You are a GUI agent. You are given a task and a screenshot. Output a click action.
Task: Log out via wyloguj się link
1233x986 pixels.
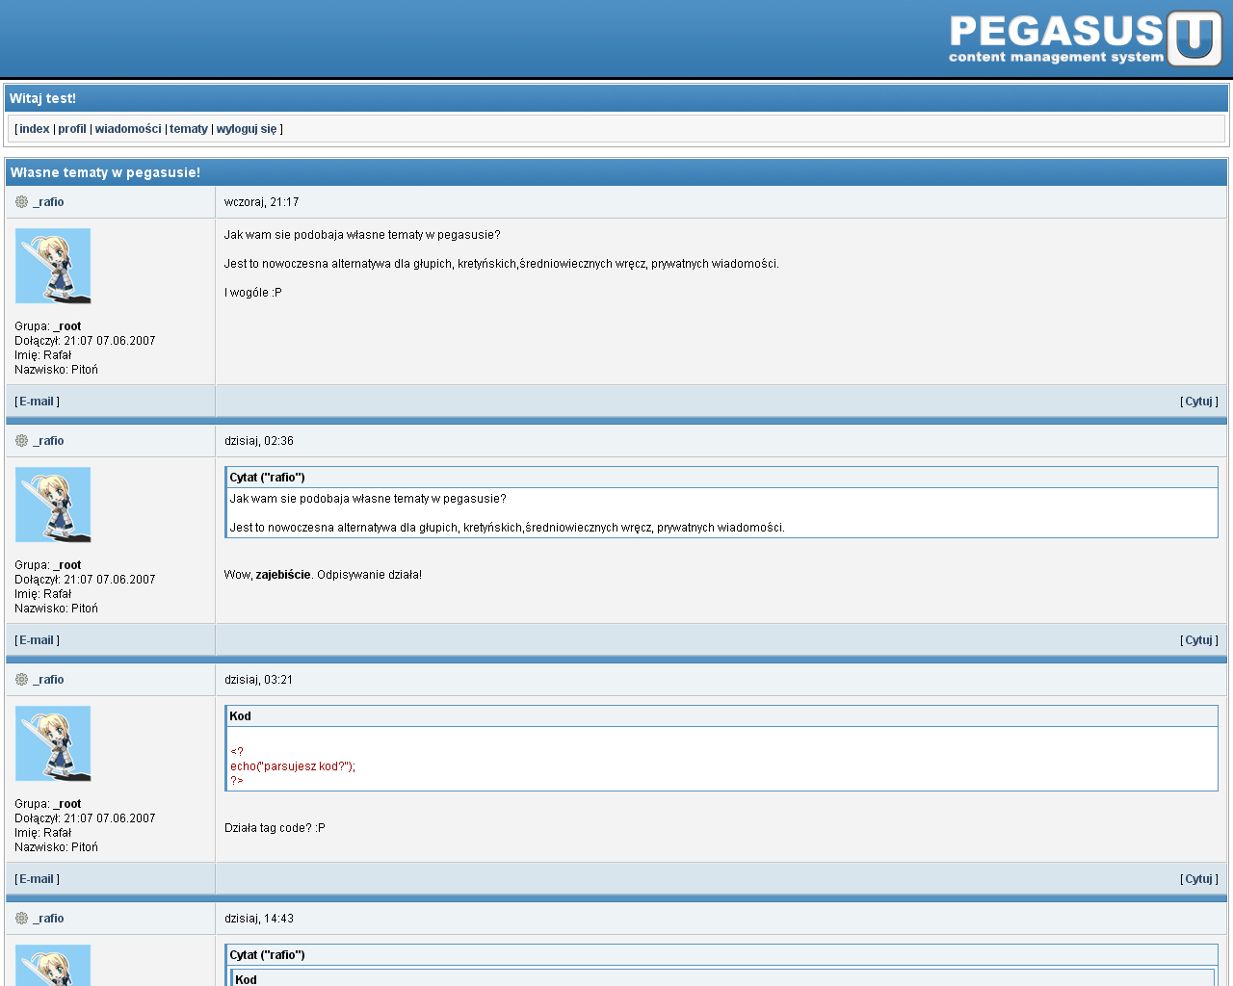click(247, 129)
